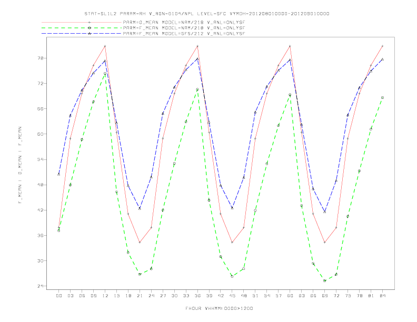Viewport: 417px width, 322px height.
Task: Click the blue dashed line sample in legend
Action: [x=82, y=34]
